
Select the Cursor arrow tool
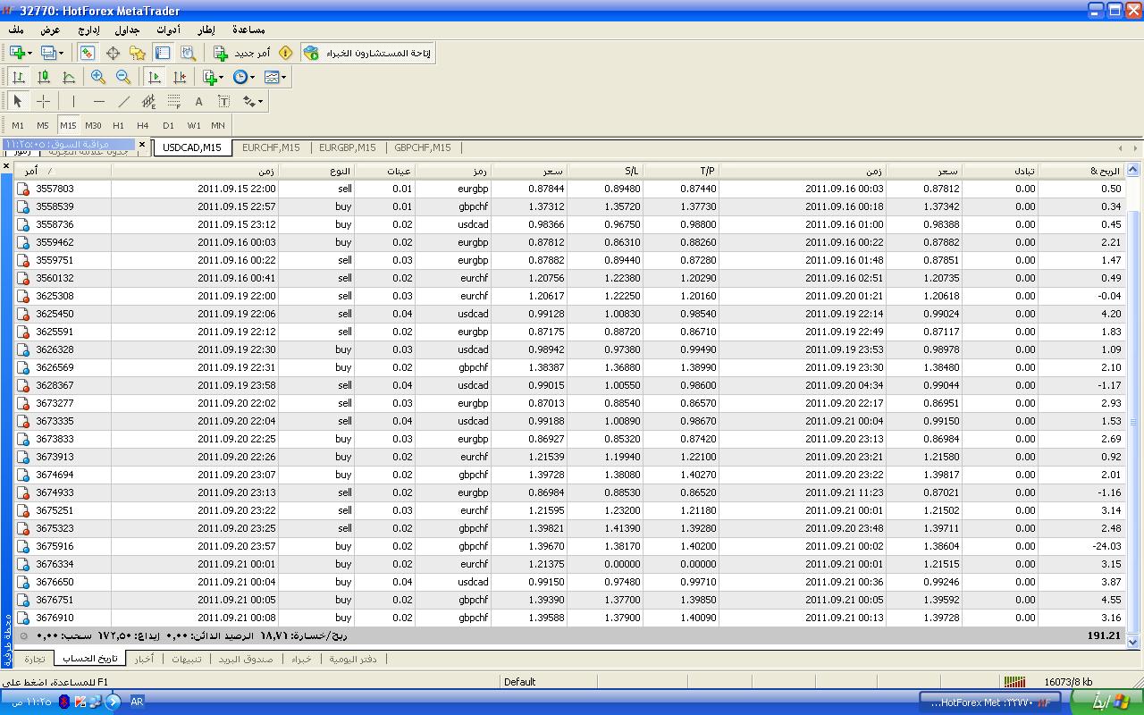18,102
